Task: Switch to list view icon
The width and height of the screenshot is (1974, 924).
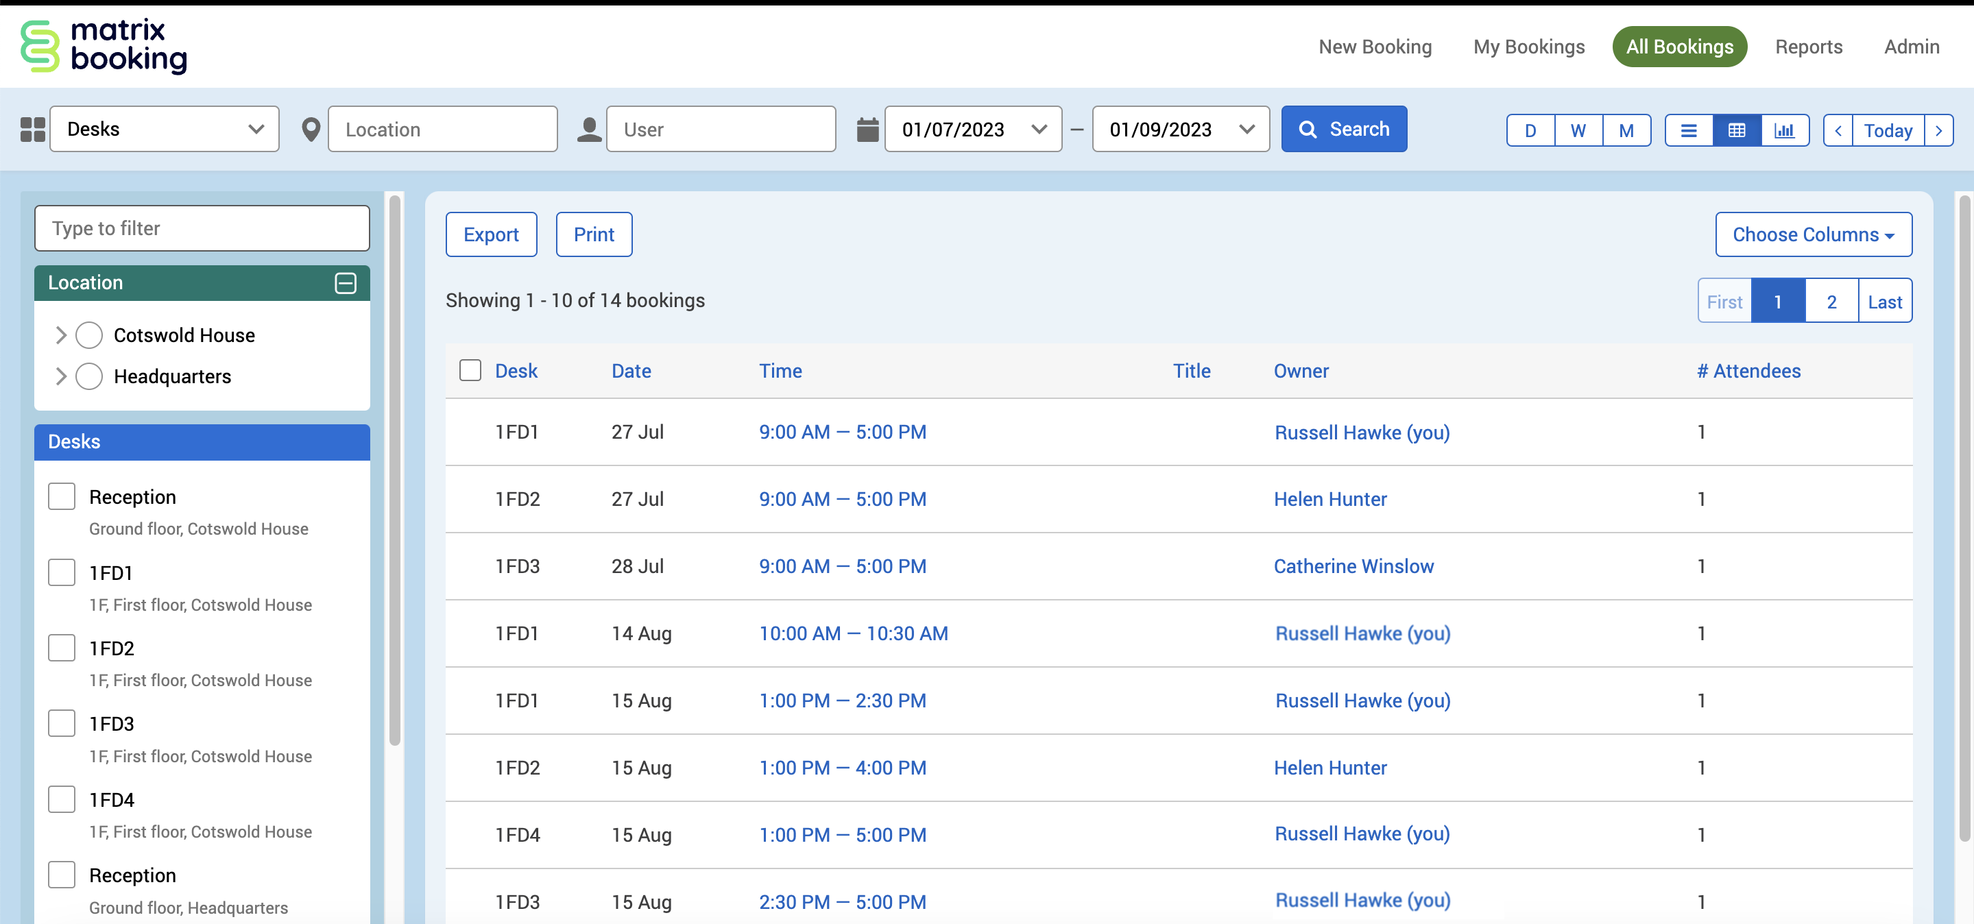Action: pos(1688,130)
